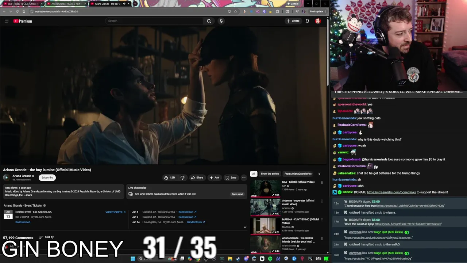Screen dimensions: 467x263
Task: Open SZA Kill Bill video thumbnail
Action: [x=265, y=188]
